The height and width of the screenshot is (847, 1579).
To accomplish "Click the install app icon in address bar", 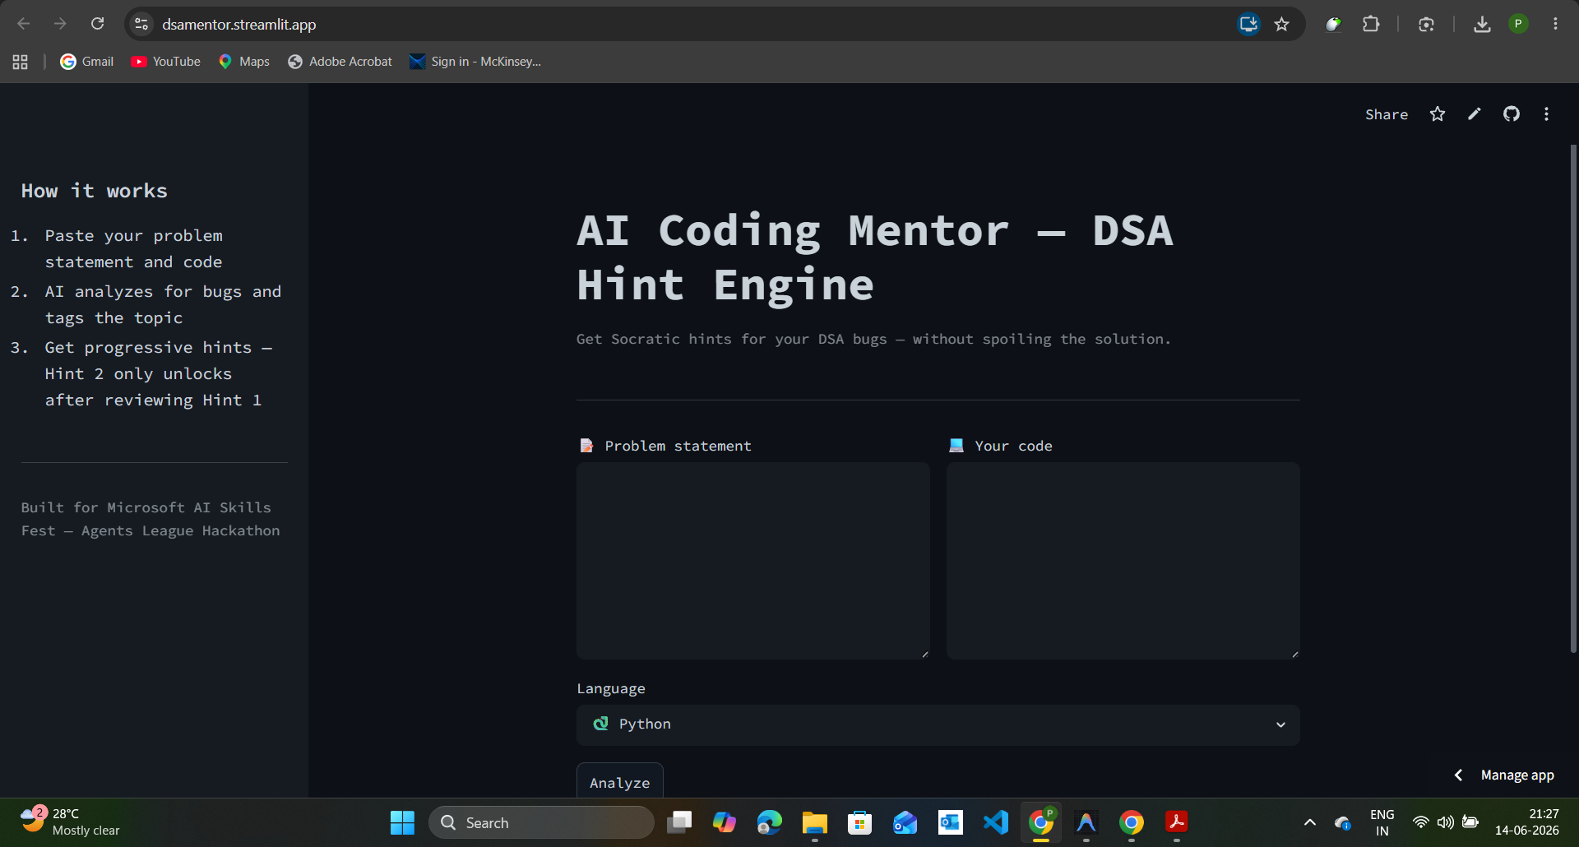I will (x=1248, y=24).
